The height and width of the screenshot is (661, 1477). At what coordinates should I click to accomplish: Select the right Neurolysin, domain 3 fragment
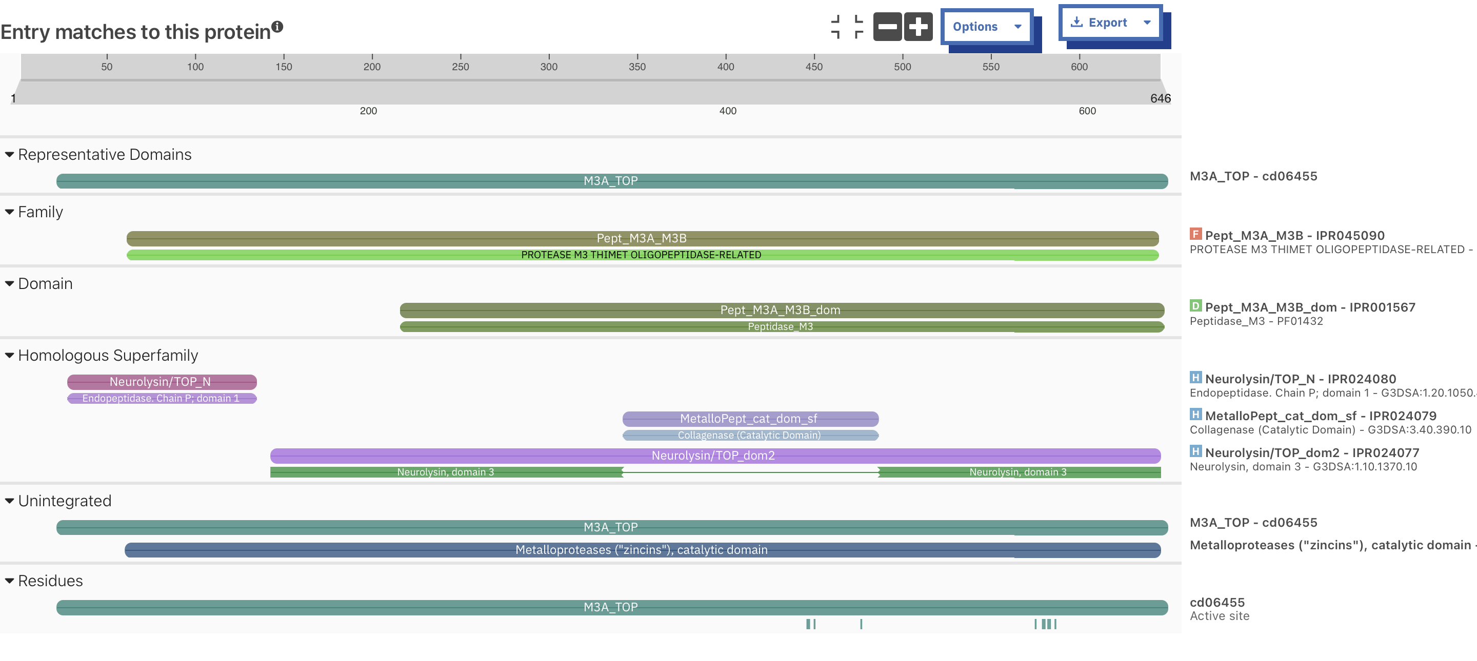tap(1019, 472)
